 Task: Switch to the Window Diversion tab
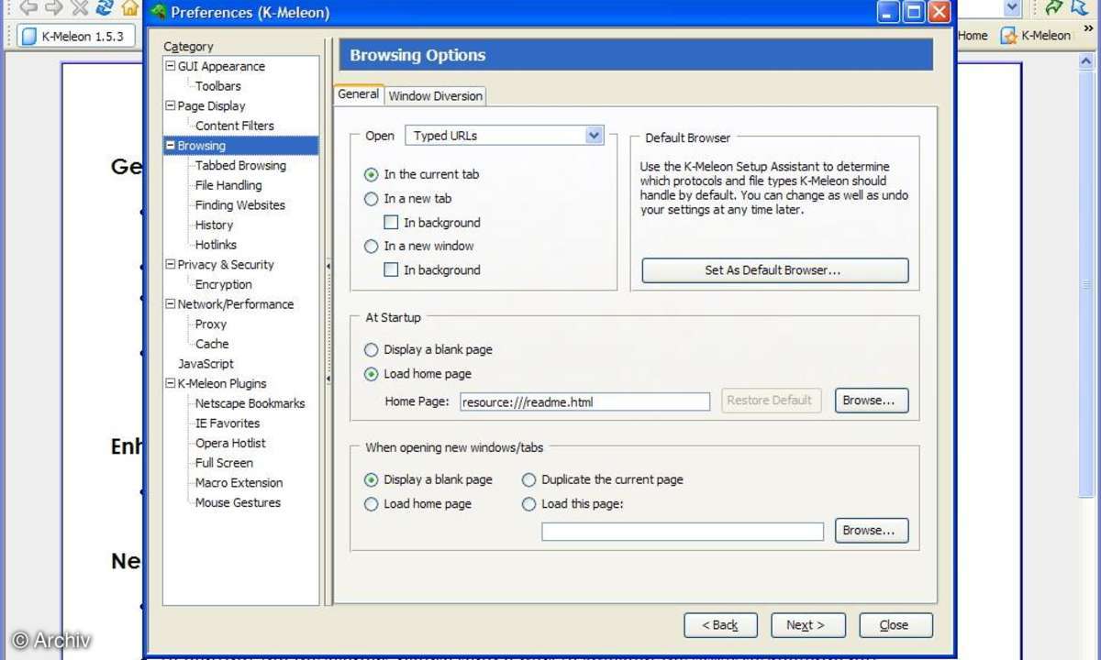(435, 96)
